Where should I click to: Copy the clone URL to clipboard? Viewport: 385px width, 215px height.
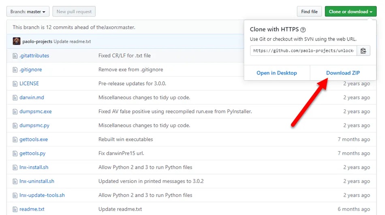tap(363, 51)
